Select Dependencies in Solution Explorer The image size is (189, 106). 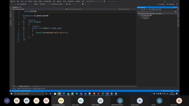coord(146,17)
